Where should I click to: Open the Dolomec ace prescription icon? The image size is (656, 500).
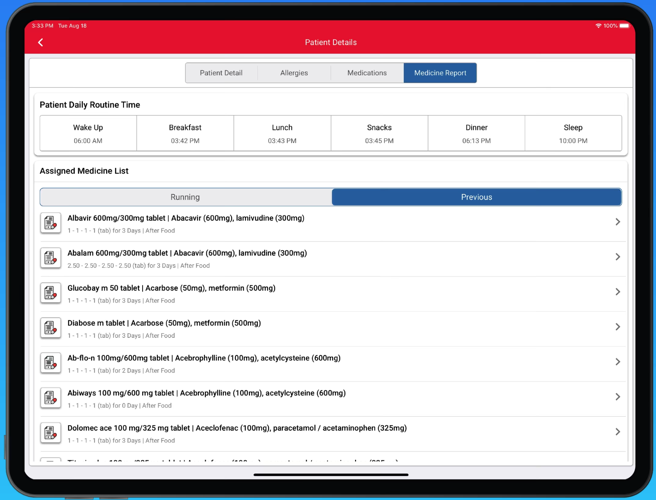pos(51,433)
